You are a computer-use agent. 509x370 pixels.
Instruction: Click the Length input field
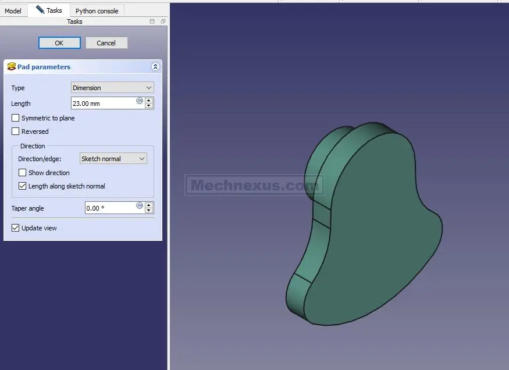[x=103, y=103]
